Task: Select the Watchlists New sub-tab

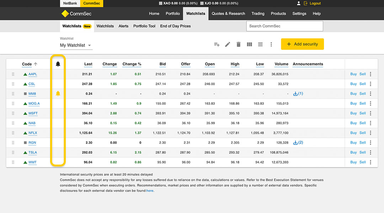Action: point(77,26)
